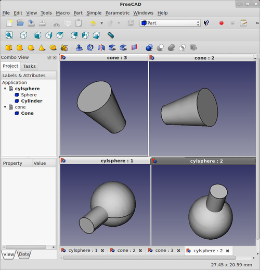The height and width of the screenshot is (270, 260).
Task: Switch to the Data property tab
Action: [24, 254]
